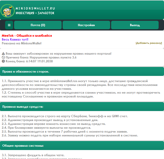The height and width of the screenshot is (159, 164).
Task: Select the Общие правила системы header
Action: 23,146
